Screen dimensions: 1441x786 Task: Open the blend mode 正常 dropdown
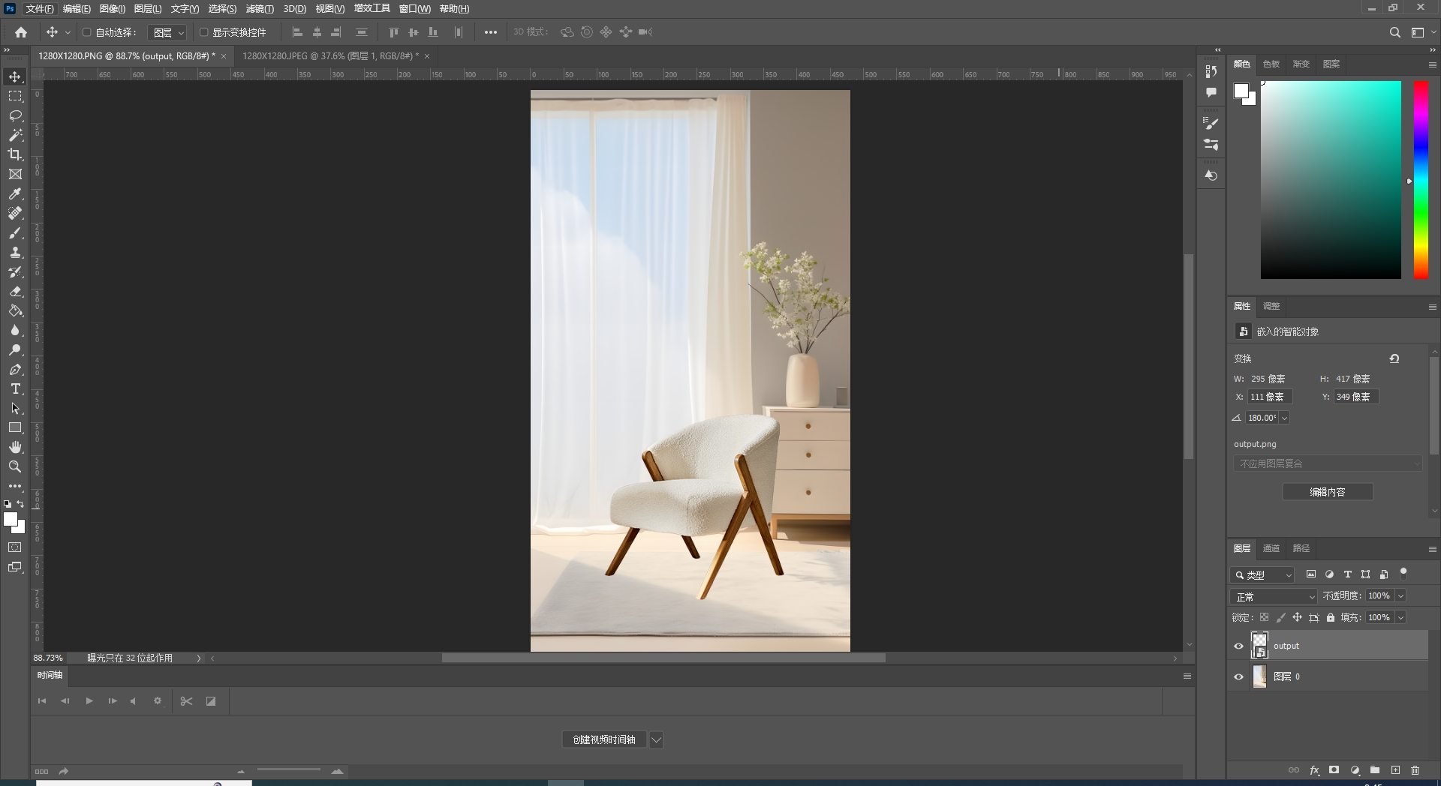point(1274,596)
